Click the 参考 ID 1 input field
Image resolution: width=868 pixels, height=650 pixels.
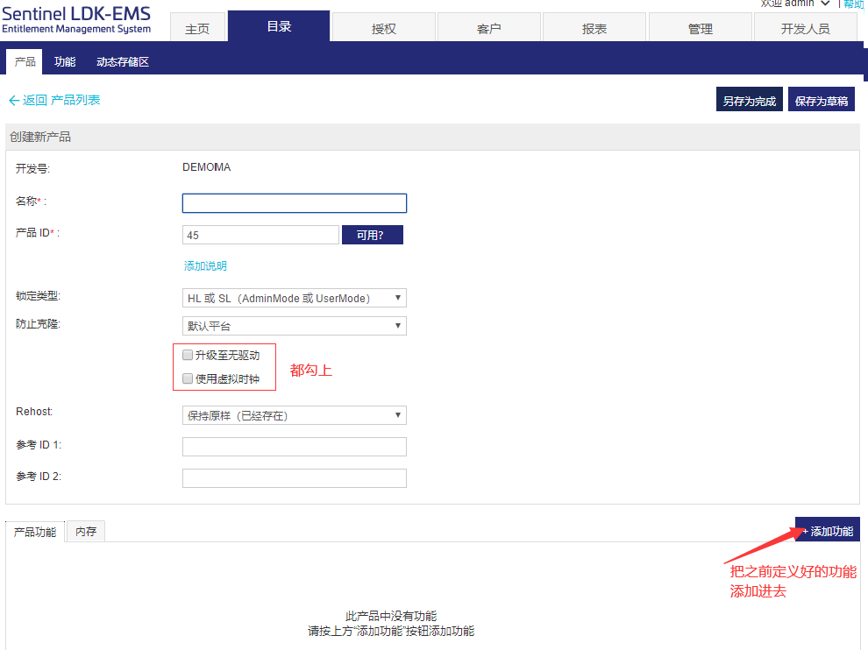coord(294,447)
